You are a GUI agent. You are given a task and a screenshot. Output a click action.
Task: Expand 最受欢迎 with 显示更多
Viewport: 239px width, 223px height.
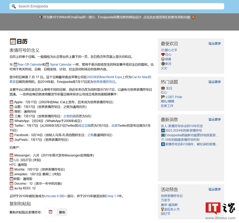(x=215, y=44)
